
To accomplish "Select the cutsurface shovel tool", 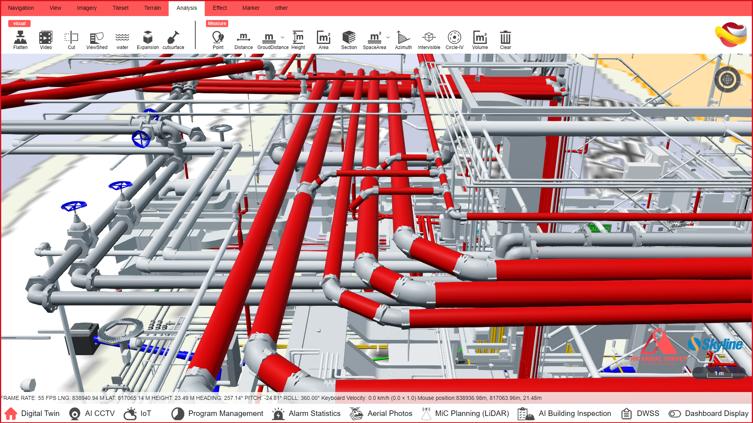I will click(x=173, y=40).
